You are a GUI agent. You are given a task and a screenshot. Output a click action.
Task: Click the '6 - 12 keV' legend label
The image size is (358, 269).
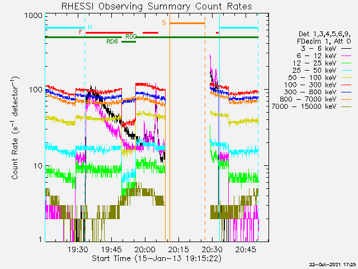click(x=317, y=56)
